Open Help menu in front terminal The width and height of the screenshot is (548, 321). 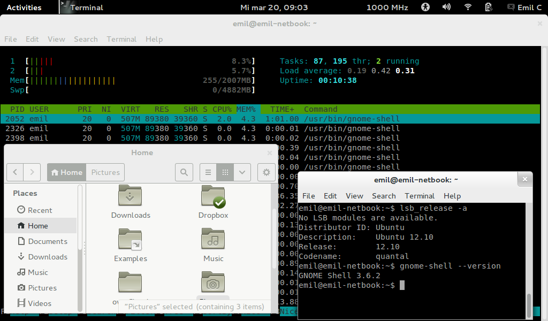452,196
